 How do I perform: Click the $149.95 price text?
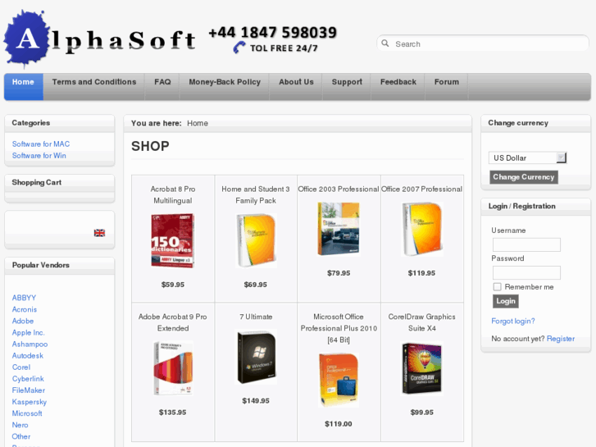256,400
